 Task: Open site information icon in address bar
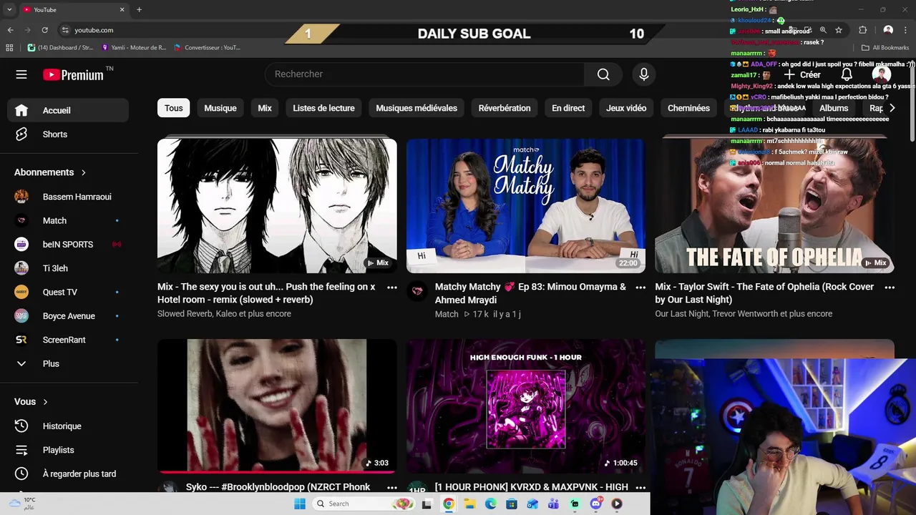click(65, 30)
